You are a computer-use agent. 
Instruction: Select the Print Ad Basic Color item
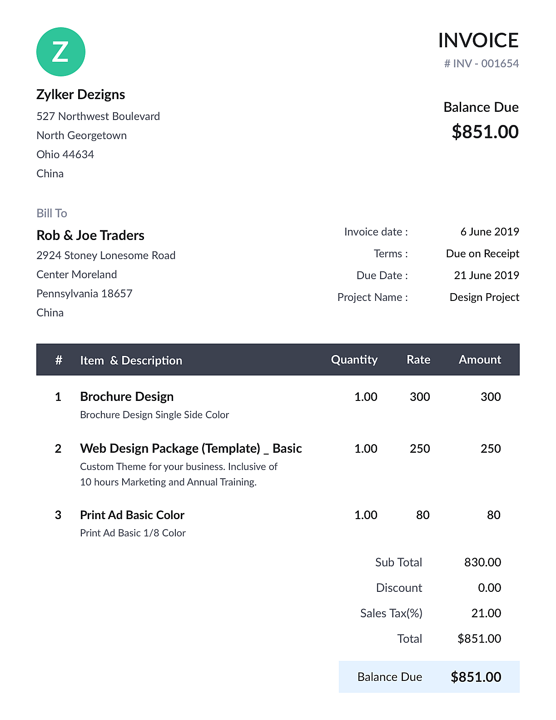[x=132, y=515]
